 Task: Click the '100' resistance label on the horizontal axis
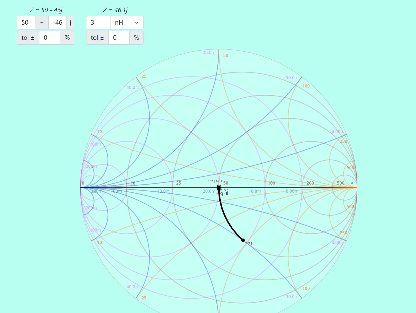(271, 183)
